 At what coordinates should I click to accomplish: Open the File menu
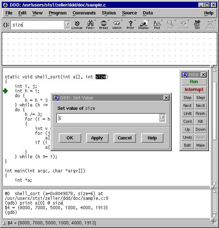pyautogui.click(x=9, y=13)
